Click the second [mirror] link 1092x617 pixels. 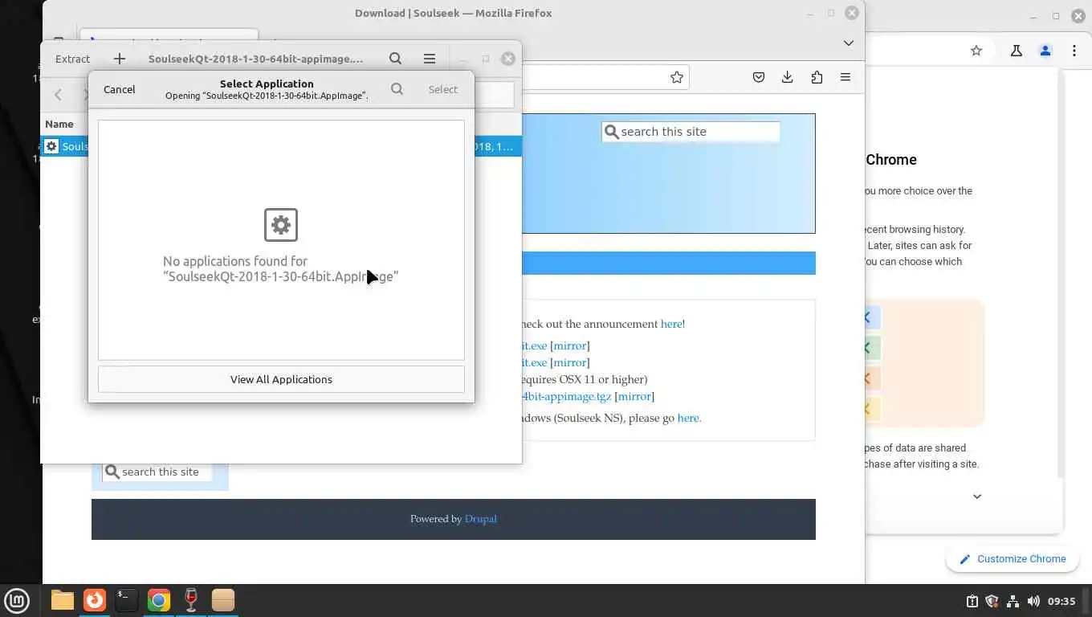point(569,362)
